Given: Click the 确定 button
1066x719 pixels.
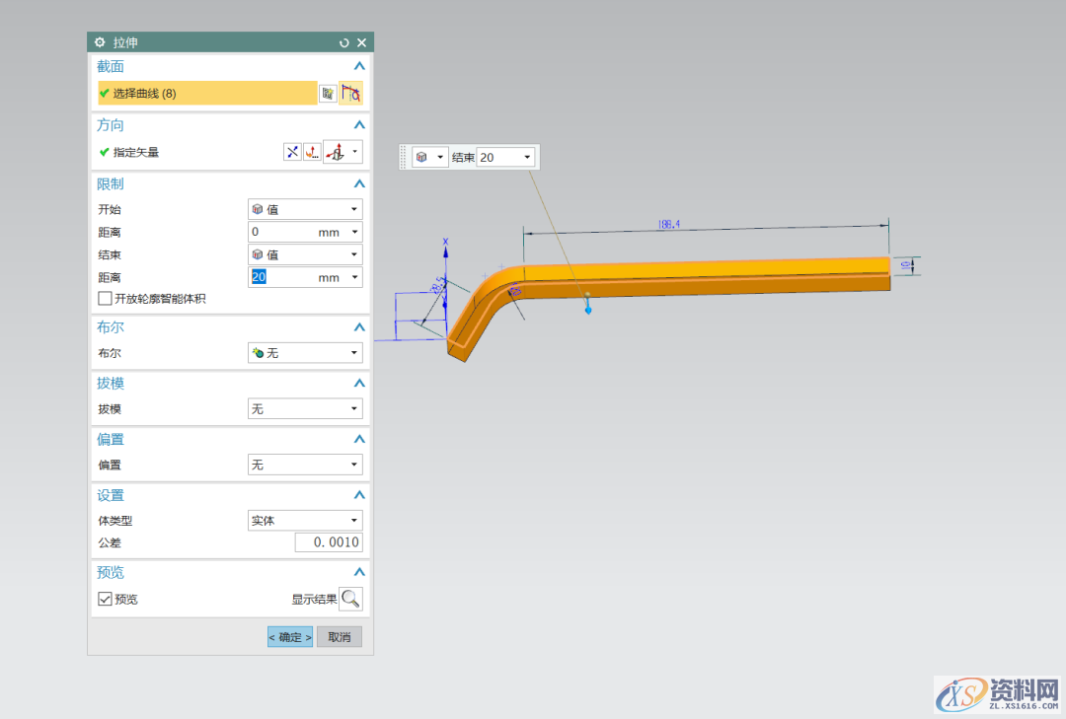Looking at the screenshot, I should pos(290,637).
